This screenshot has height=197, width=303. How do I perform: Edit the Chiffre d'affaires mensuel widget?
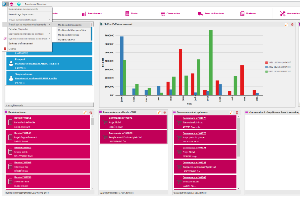coord(286,25)
